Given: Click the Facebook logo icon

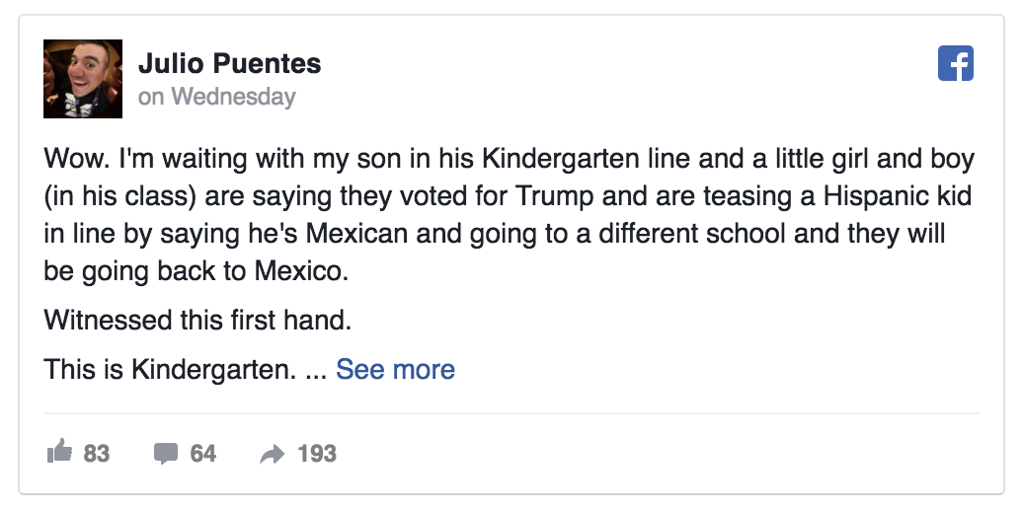Looking at the screenshot, I should 955,64.
